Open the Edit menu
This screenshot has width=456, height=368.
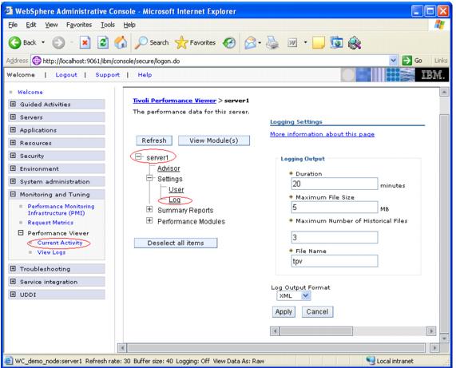pyautogui.click(x=31, y=25)
